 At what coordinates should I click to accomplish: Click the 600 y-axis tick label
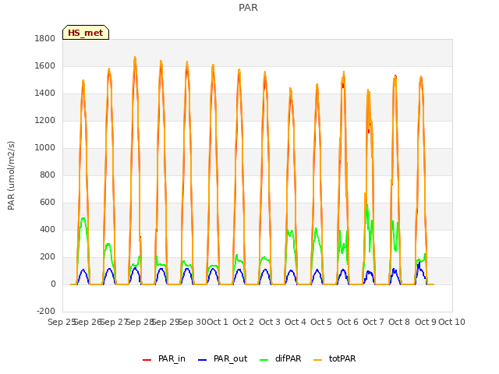pos(48,203)
